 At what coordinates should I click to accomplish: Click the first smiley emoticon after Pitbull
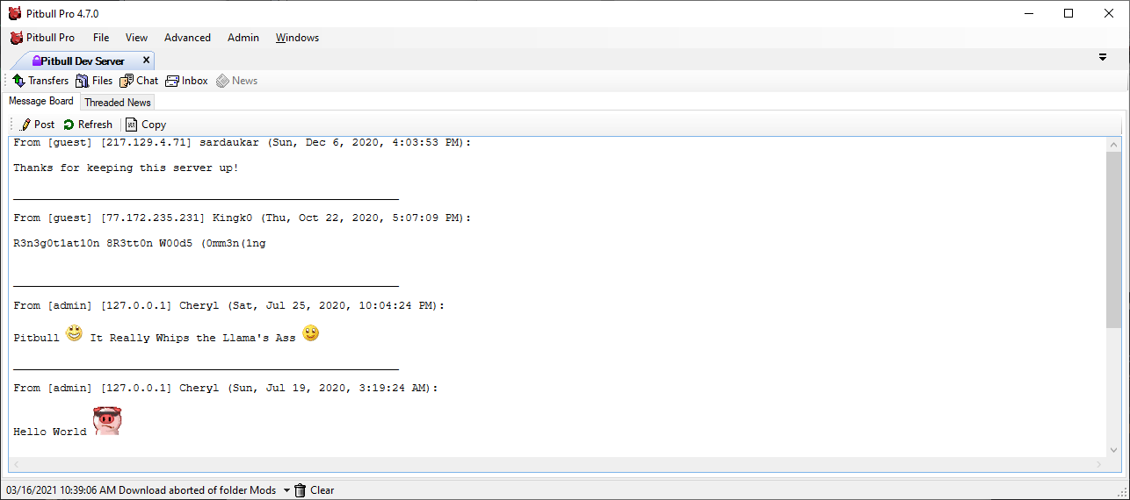pos(75,333)
